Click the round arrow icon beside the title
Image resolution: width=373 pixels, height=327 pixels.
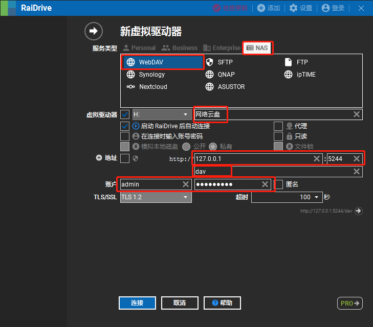(x=94, y=31)
